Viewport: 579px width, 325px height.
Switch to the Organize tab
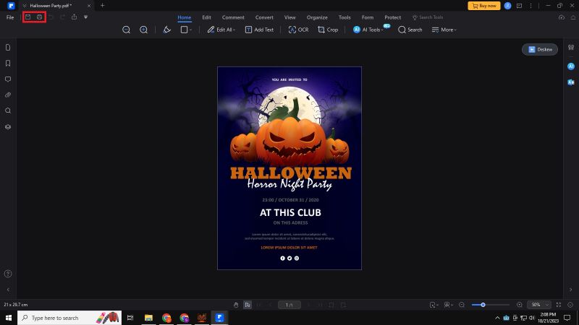point(317,17)
